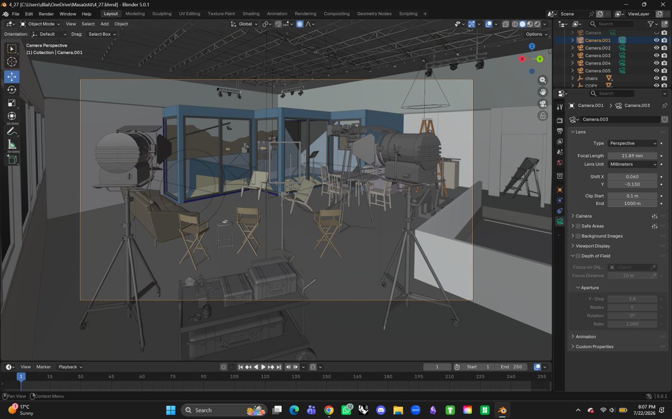The width and height of the screenshot is (672, 419).
Task: Toggle X-ray mode in viewport header
Action: 505,24
